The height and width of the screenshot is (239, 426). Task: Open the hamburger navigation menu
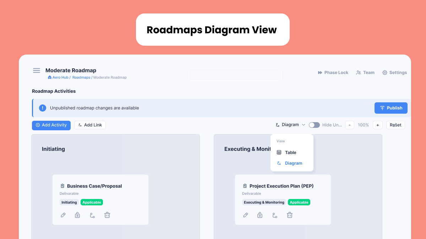pos(37,70)
